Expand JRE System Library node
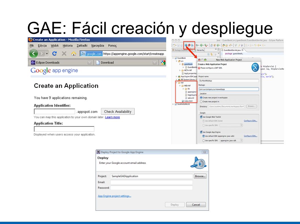 pyautogui.click(x=177, y=79)
